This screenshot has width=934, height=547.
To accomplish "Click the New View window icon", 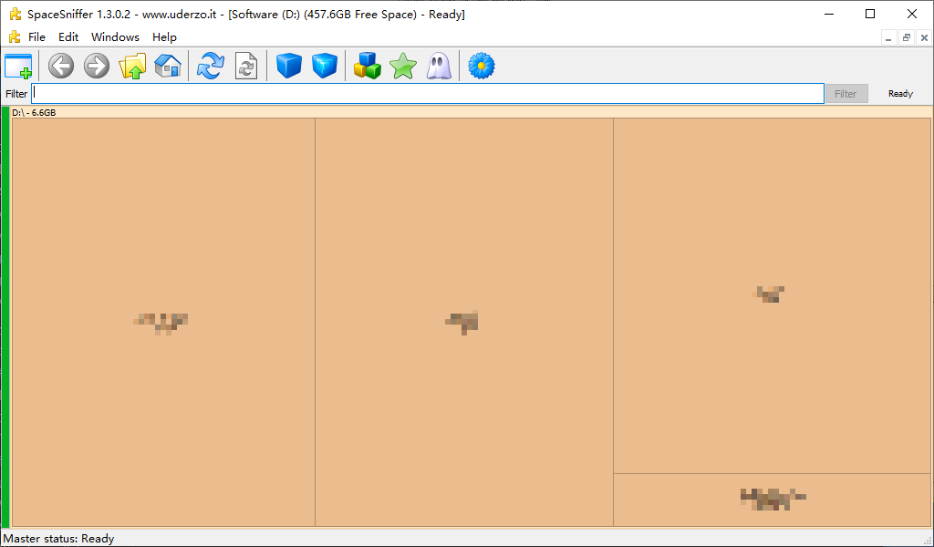I will click(x=18, y=66).
